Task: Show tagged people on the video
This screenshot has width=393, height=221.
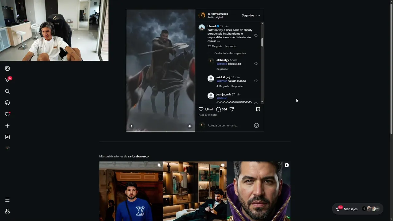Action: (131, 126)
